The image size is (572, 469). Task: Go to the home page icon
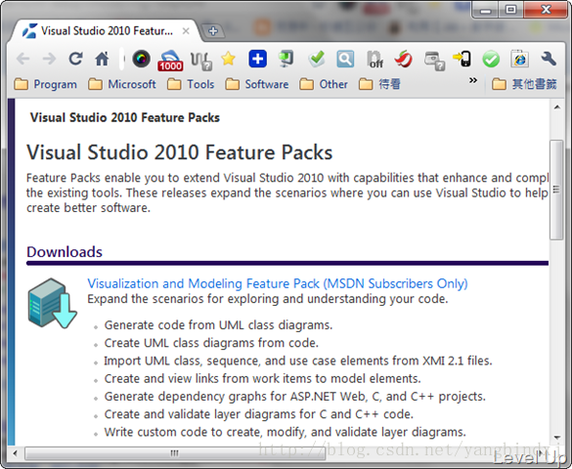102,59
